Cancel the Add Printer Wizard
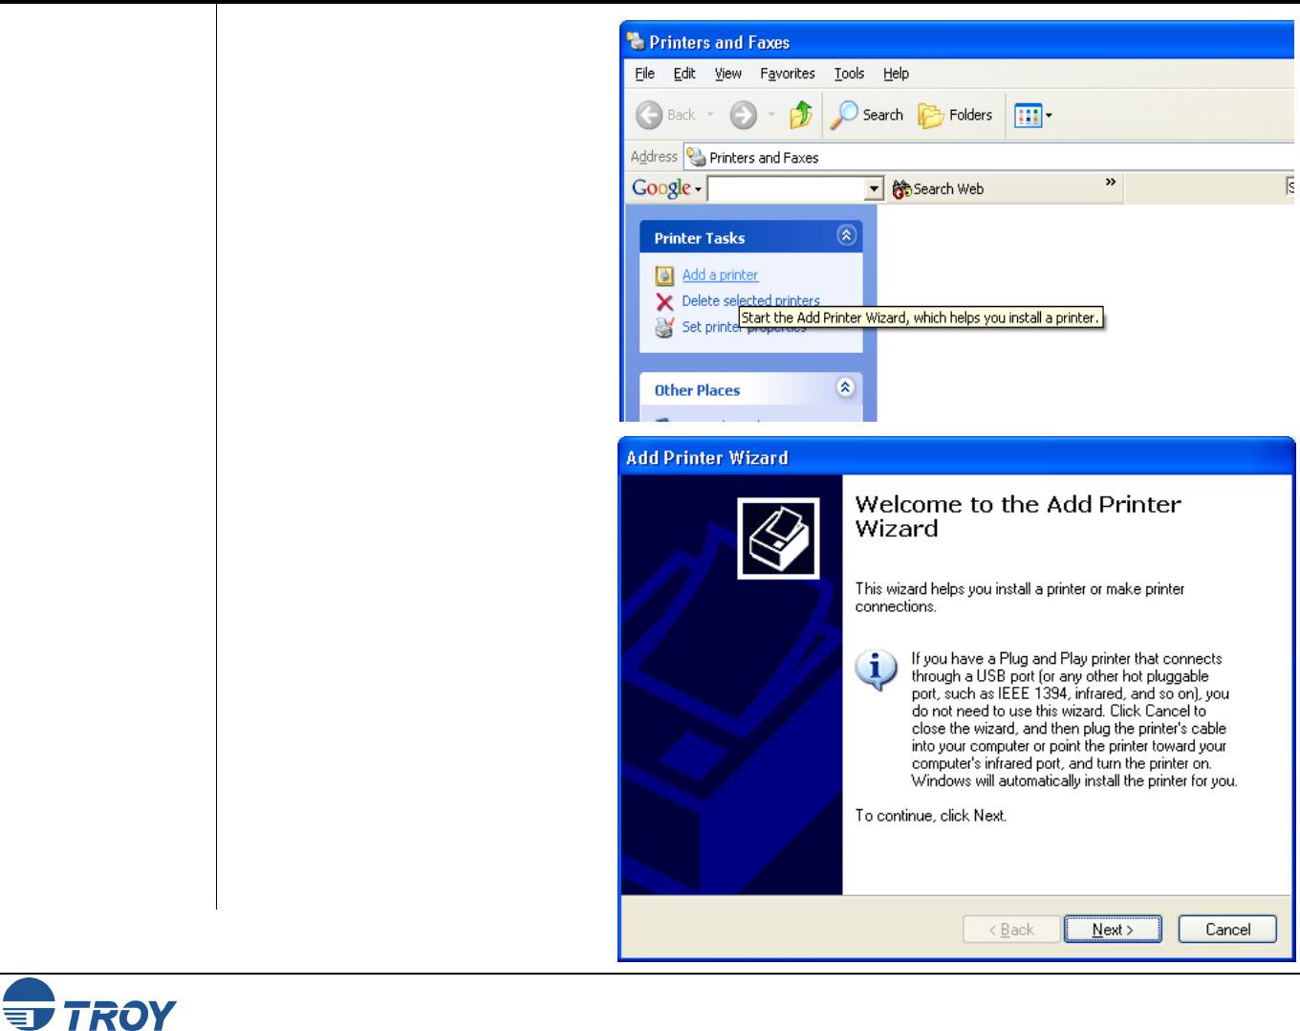The height and width of the screenshot is (1031, 1300). click(x=1227, y=930)
